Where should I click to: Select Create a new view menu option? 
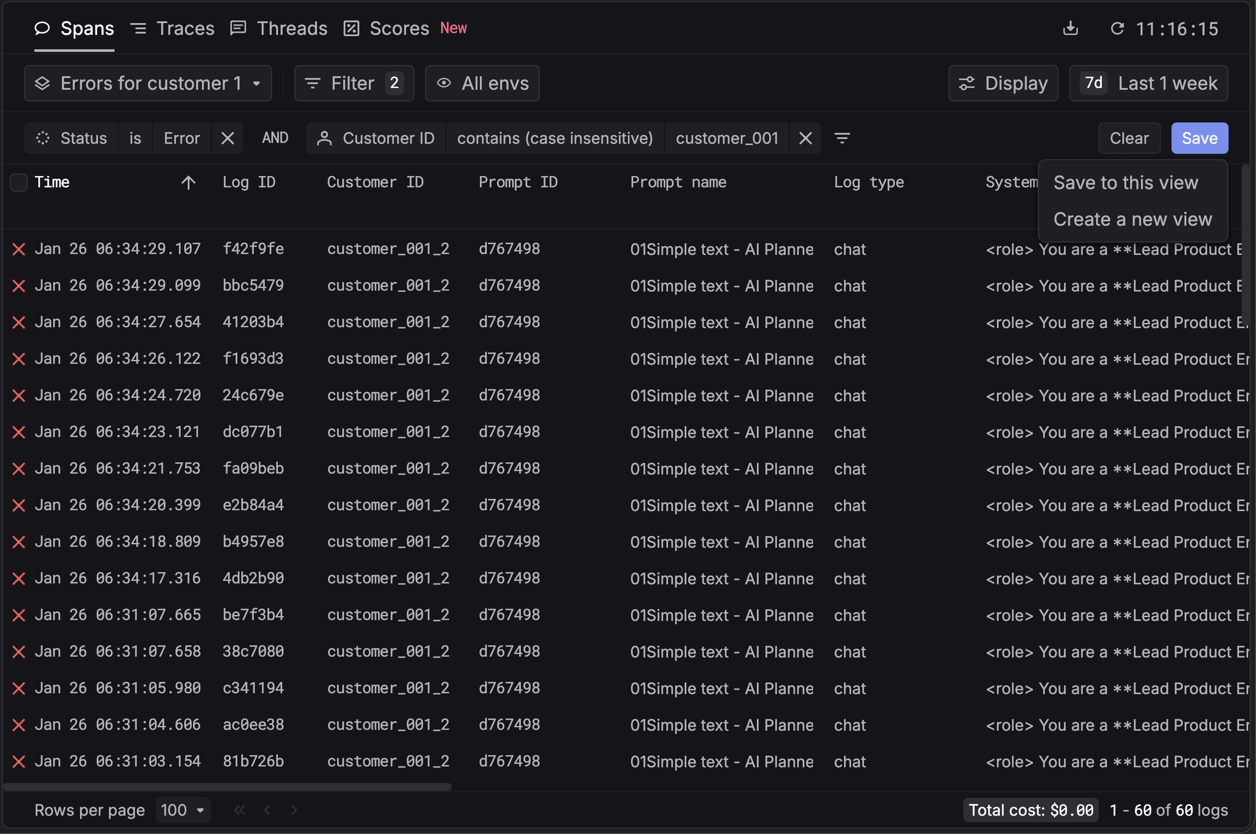[1132, 219]
